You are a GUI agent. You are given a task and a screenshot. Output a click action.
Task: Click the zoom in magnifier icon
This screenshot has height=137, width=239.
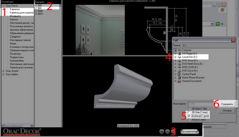[162, 131]
